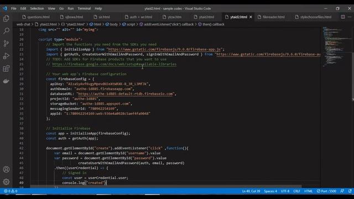The image size is (354, 199).
Task: Open the notifications bell in status bar
Action: point(350,191)
